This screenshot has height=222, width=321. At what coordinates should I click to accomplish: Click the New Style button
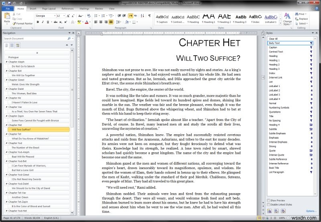click(x=269, y=211)
